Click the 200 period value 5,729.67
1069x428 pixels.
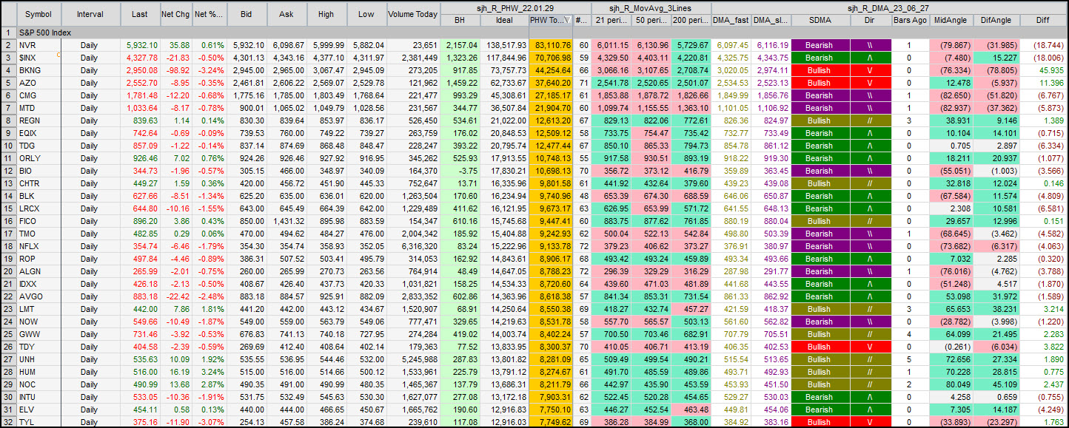click(x=691, y=45)
